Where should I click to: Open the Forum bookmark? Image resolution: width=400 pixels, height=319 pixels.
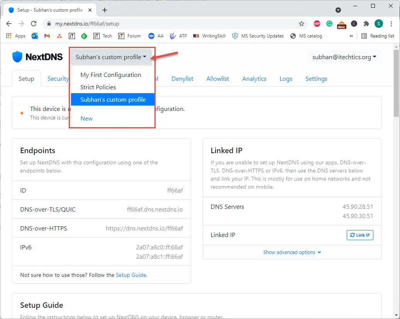(129, 36)
